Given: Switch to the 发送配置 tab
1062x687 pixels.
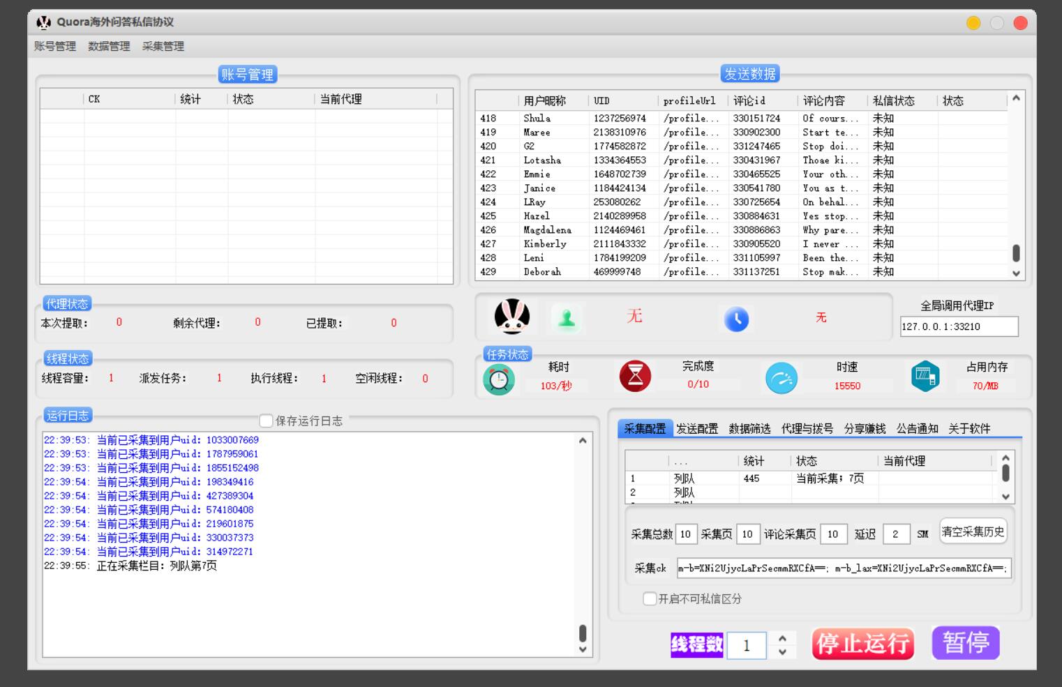Looking at the screenshot, I should 696,428.
